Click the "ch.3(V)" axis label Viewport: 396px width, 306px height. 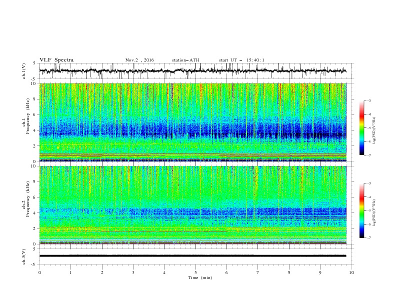[24, 256]
